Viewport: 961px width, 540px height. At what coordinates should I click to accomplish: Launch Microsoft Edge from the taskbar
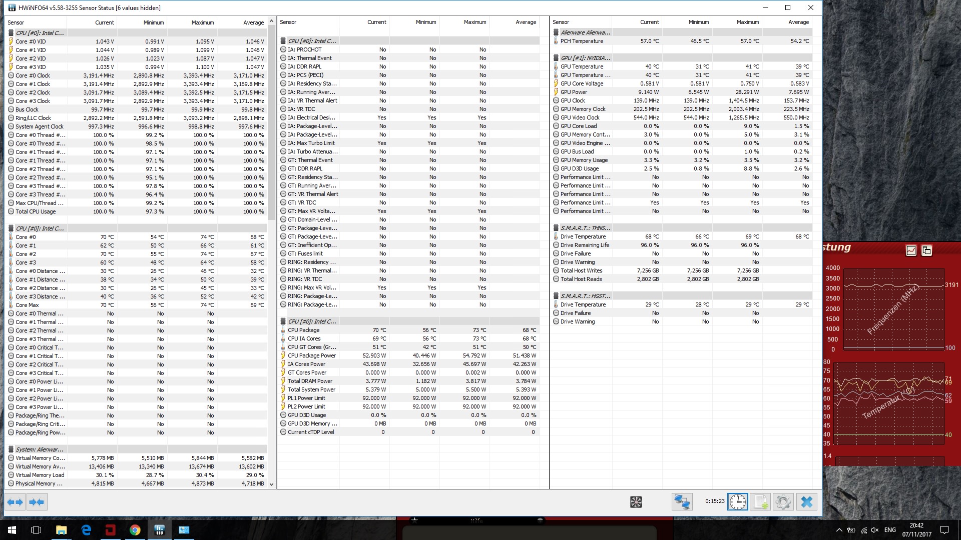86,530
